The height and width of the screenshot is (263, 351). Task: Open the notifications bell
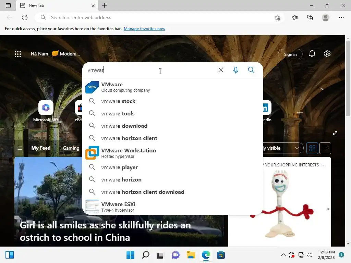(312, 54)
